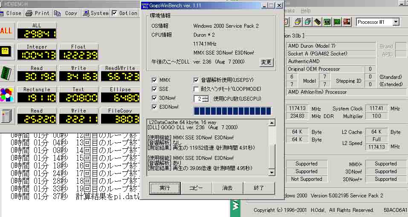Click the ALL benchmark button in HDBENCH

pos(7,31)
